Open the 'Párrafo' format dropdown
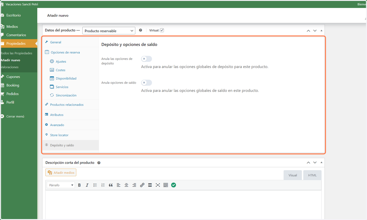 click(61, 185)
